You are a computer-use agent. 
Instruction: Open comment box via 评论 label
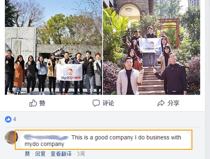click(x=108, y=103)
